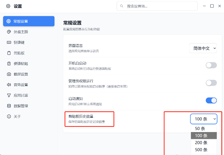This screenshot has height=155, width=224.
Task: Focus the 搜索设置项 search field
Action: pos(157,6)
